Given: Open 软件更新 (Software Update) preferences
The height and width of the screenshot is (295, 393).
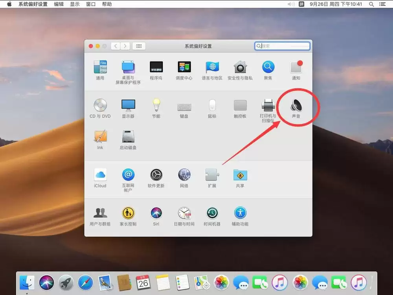Looking at the screenshot, I should click(x=156, y=178).
